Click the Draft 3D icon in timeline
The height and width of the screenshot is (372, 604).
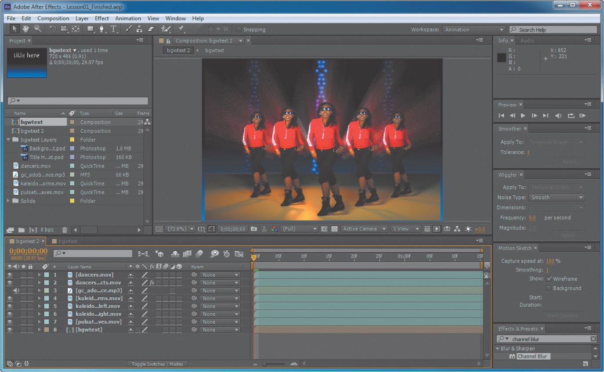click(x=159, y=254)
